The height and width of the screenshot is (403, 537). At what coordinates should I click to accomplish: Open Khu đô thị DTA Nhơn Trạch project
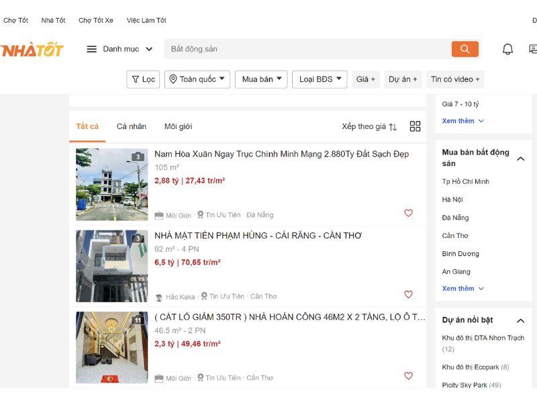pyautogui.click(x=483, y=343)
